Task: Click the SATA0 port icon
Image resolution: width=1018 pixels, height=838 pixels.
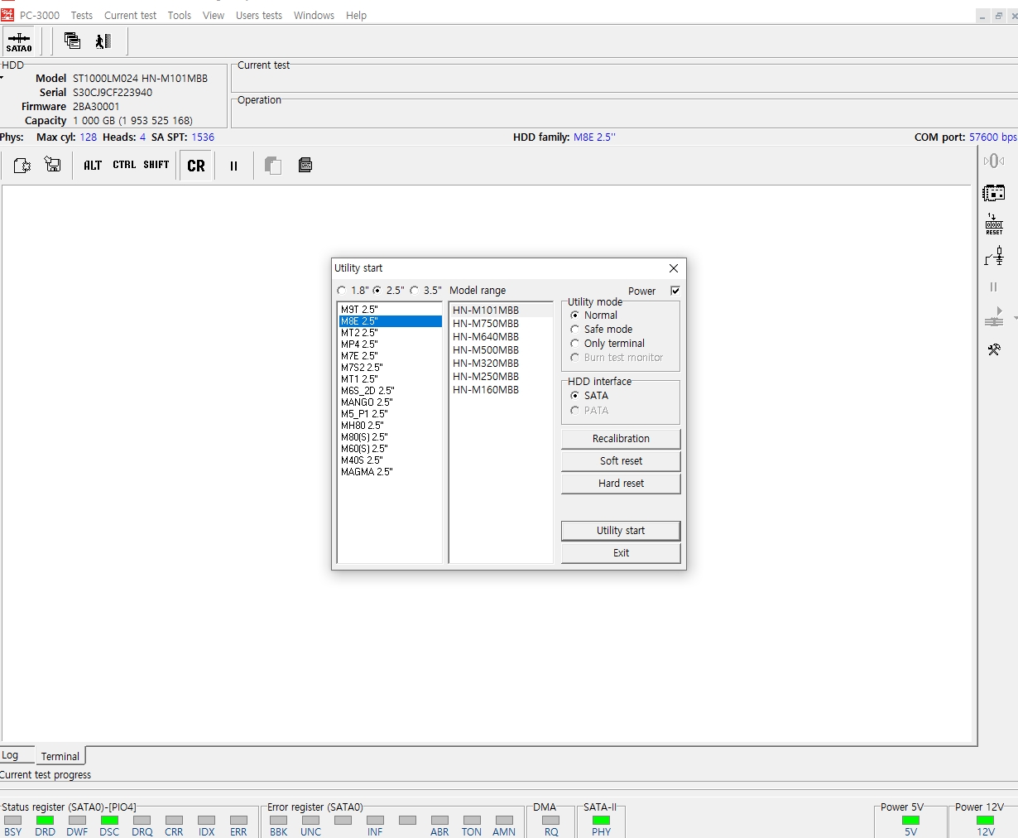Action: (x=19, y=41)
